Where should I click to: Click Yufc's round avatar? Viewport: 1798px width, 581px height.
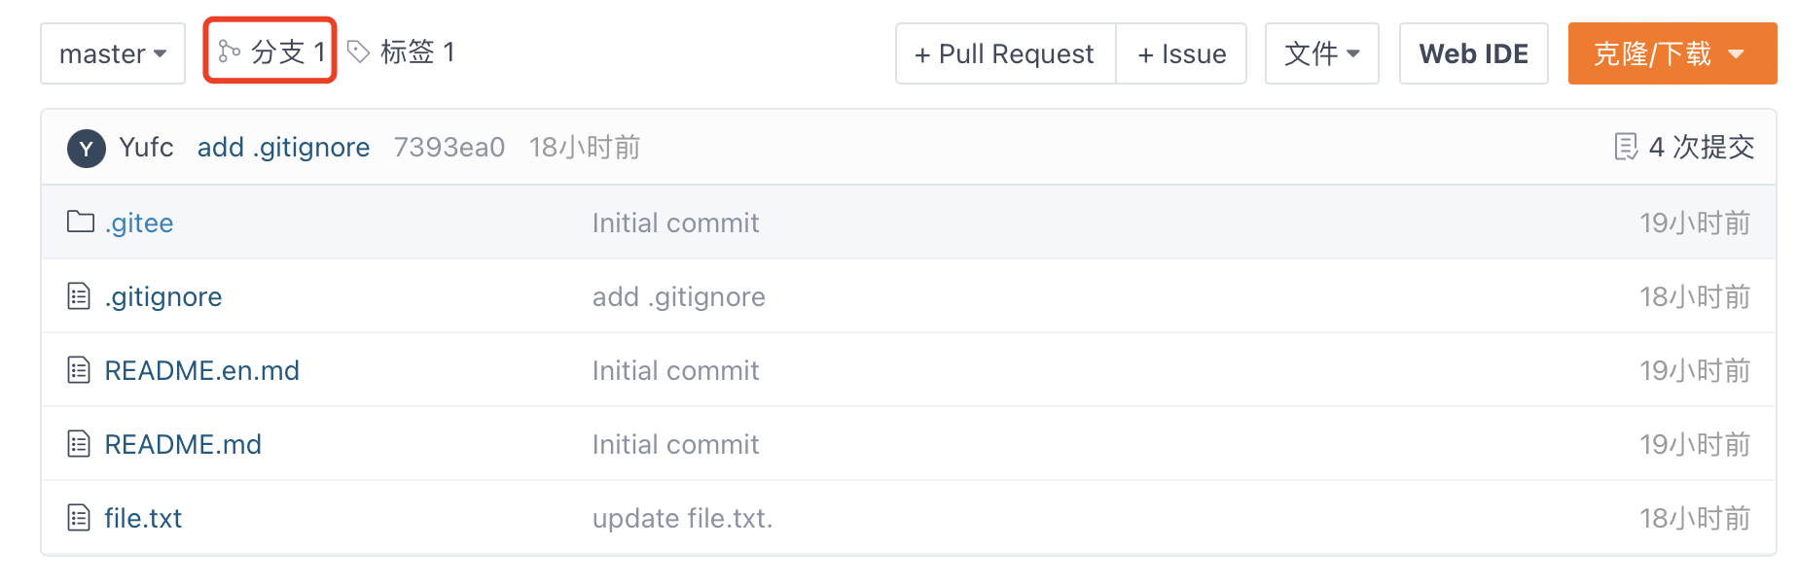86,148
